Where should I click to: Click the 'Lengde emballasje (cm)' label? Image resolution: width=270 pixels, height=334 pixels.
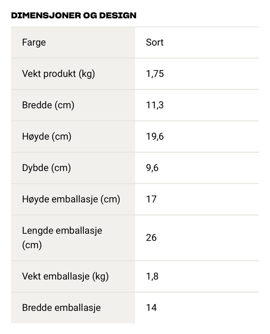(62, 238)
